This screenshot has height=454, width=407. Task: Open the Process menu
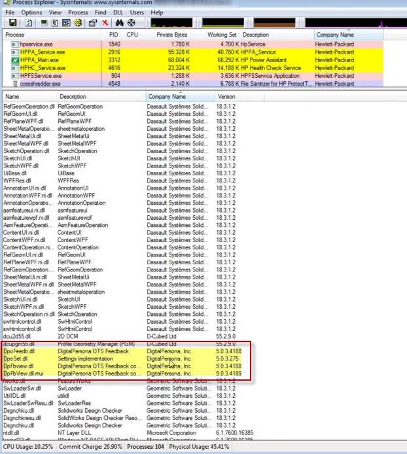click(x=78, y=12)
